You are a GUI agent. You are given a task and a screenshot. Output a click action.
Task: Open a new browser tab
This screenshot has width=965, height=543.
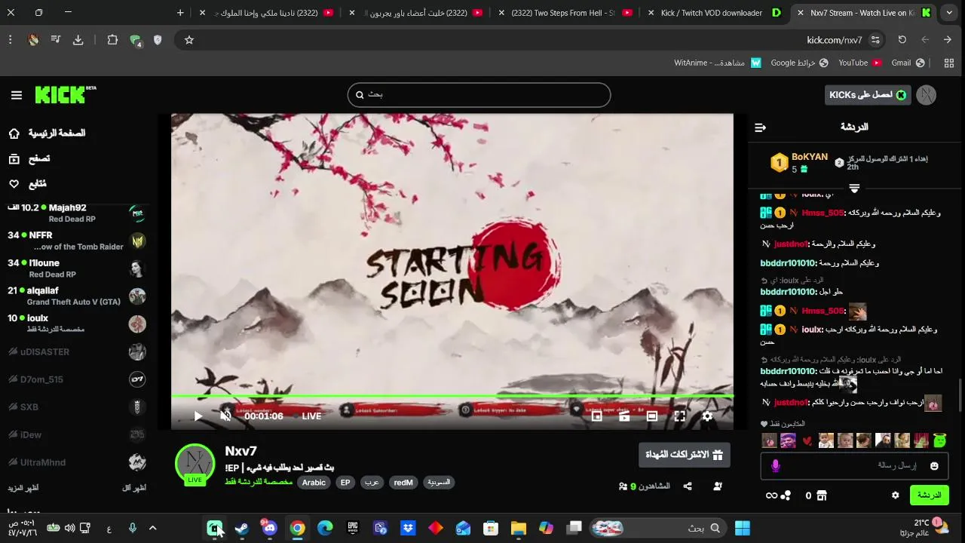pos(180,13)
